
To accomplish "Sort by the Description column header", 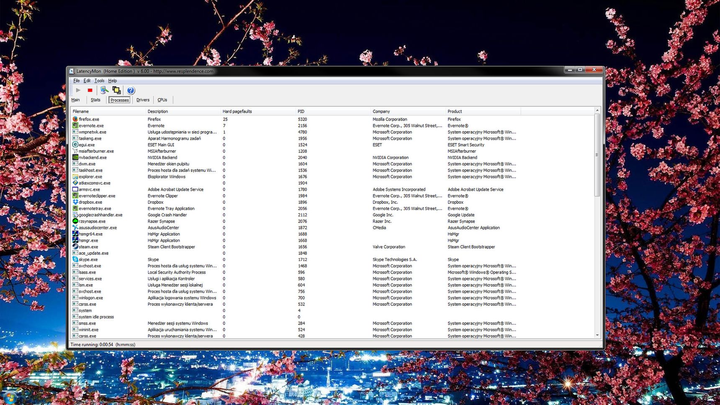I will (183, 111).
